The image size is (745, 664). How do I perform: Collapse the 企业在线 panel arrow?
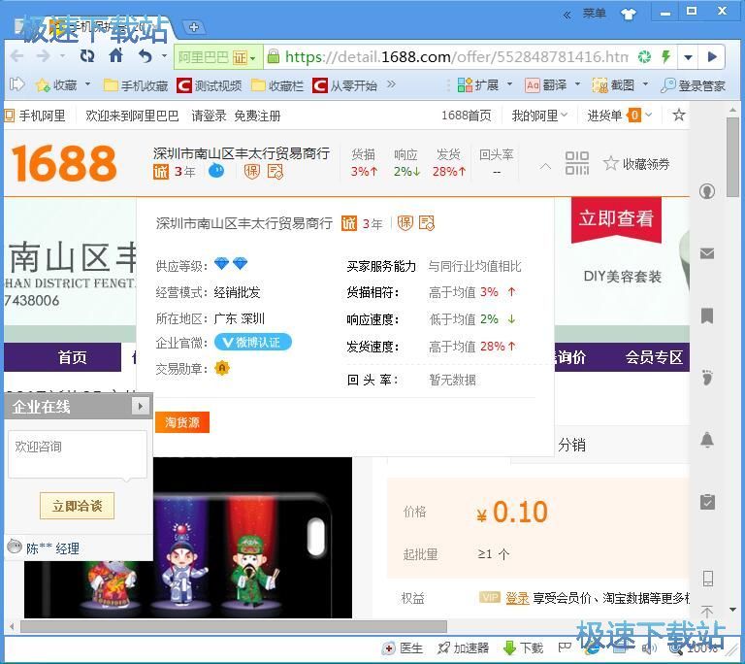(140, 406)
